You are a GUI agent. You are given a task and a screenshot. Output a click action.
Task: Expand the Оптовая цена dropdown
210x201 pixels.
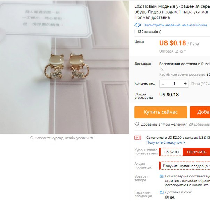click(172, 51)
